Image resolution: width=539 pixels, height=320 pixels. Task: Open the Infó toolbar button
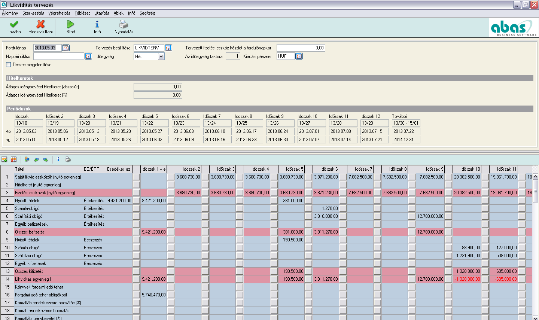point(97,27)
